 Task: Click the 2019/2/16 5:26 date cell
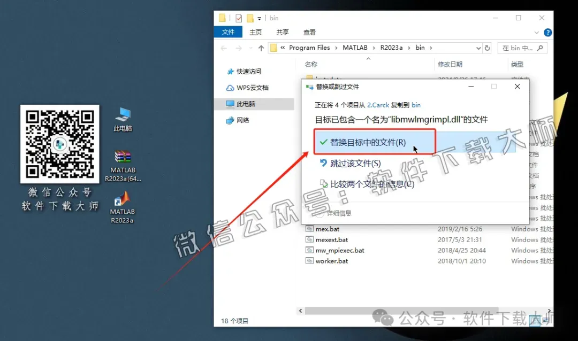[460, 229]
